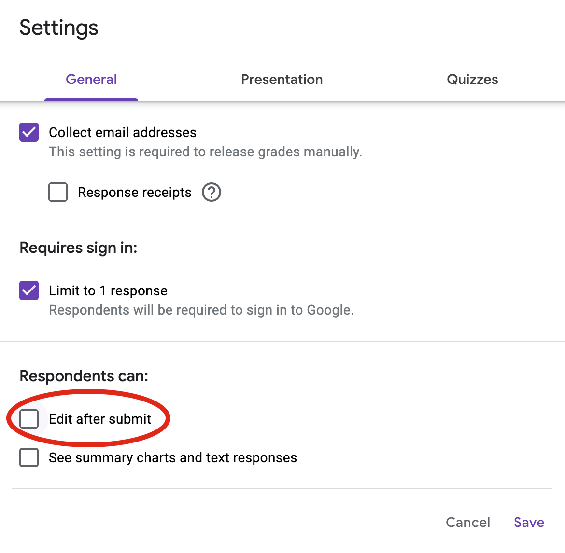The image size is (565, 553).
Task: Click the "Requires sign in:" heading
Action: (78, 248)
